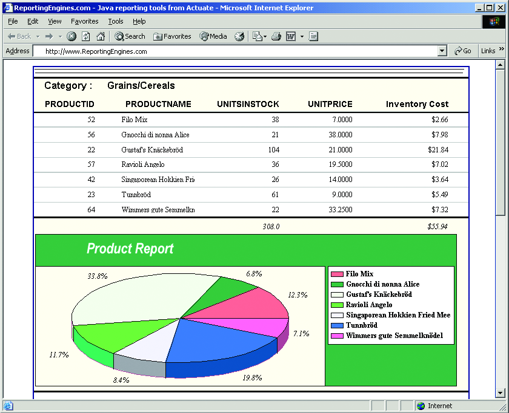Image resolution: width=509 pixels, height=413 pixels.
Task: Click the Print icon
Action: pyautogui.click(x=276, y=36)
